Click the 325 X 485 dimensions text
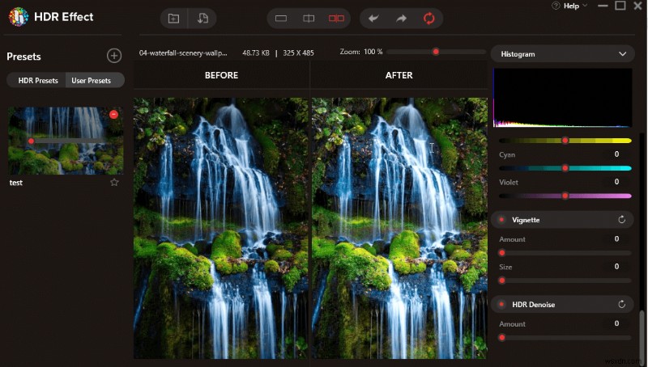 pyautogui.click(x=298, y=53)
